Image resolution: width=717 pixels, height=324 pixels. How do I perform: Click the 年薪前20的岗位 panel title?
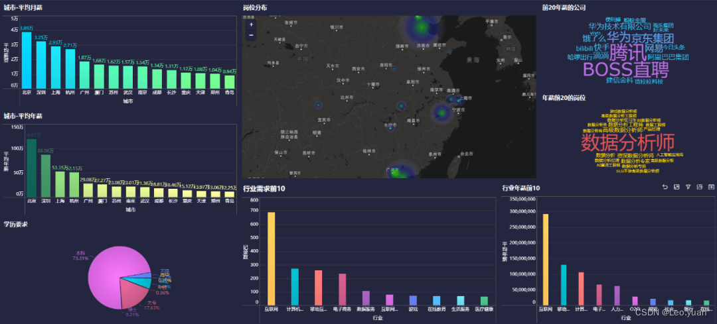click(x=564, y=97)
